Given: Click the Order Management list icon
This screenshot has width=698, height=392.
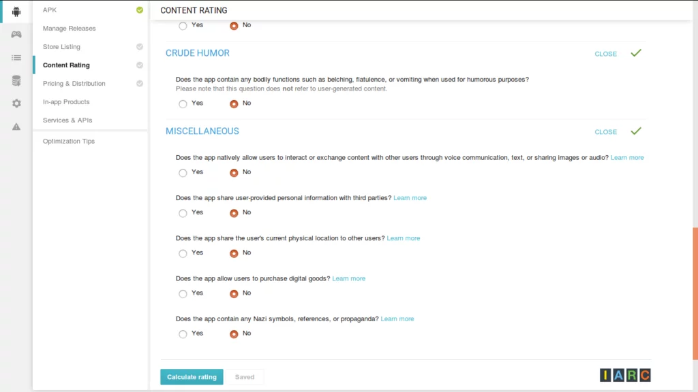Looking at the screenshot, I should coord(15,57).
